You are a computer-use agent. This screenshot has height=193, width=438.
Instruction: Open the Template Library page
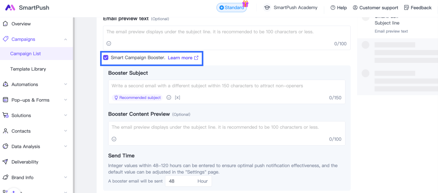(x=28, y=69)
